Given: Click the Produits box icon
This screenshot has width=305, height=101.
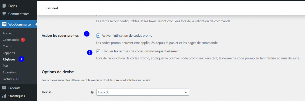Looking at the screenshot, I should [4, 88].
